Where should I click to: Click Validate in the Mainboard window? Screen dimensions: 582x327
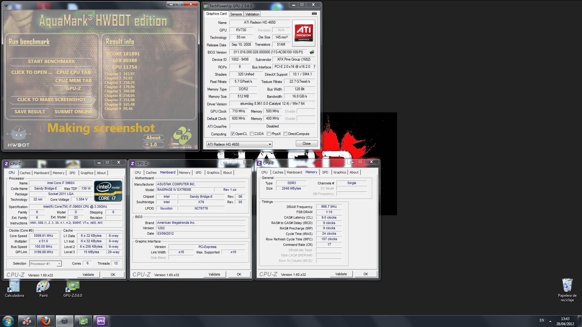point(214,274)
